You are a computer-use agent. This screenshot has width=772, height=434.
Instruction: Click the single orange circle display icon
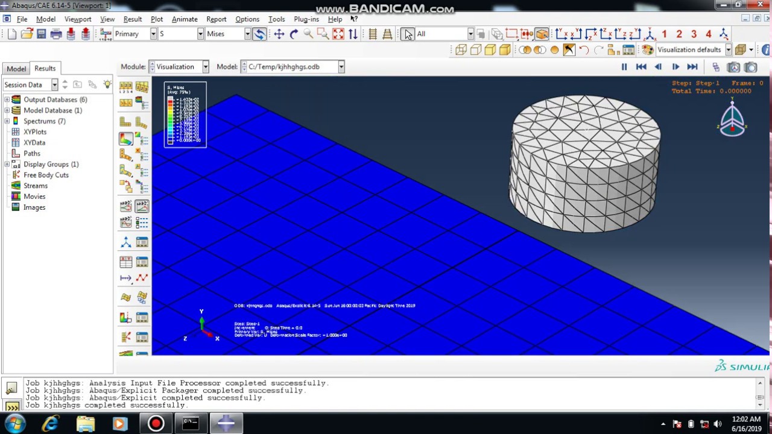554,50
